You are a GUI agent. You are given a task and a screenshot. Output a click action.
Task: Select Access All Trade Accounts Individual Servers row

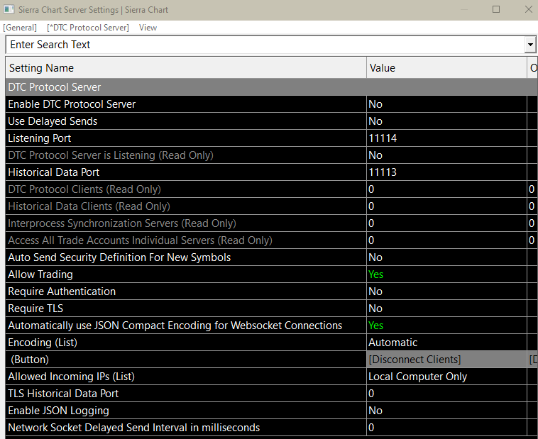click(x=186, y=240)
